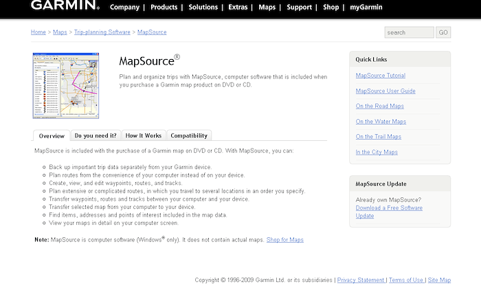Open the Terms of Use link
The width and height of the screenshot is (481, 286).
406,280
